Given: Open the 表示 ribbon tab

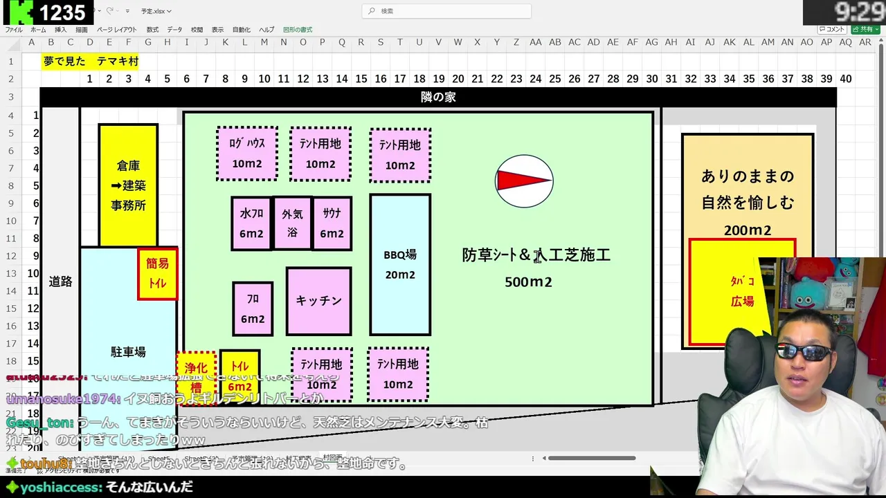Looking at the screenshot, I should click(217, 30).
